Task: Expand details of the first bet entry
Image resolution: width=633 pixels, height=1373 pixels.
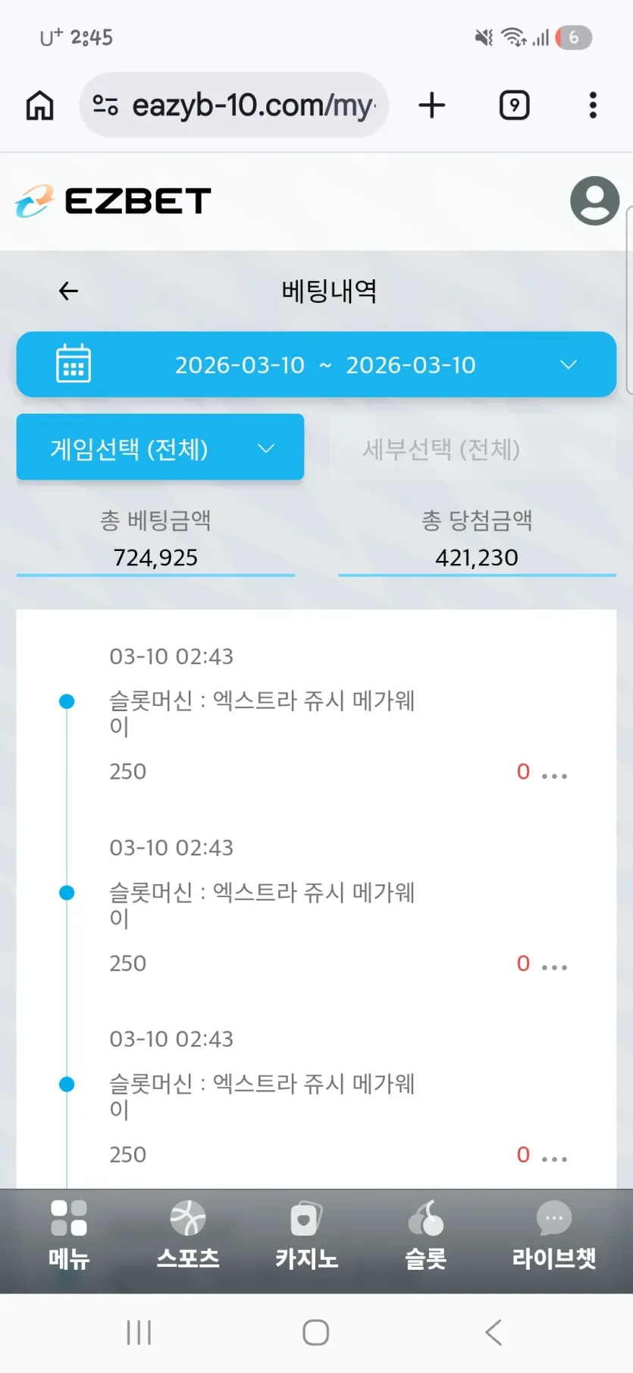Action: pyautogui.click(x=555, y=775)
